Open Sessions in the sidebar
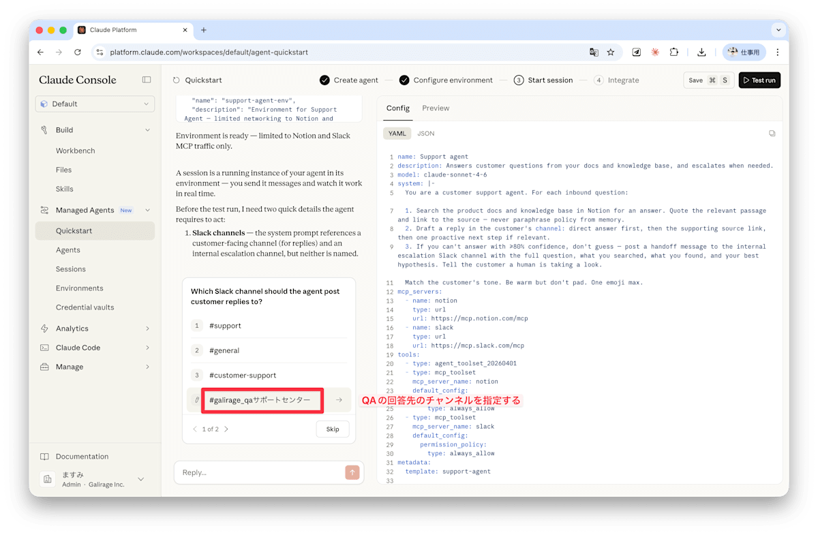The width and height of the screenshot is (818, 535). 71,269
